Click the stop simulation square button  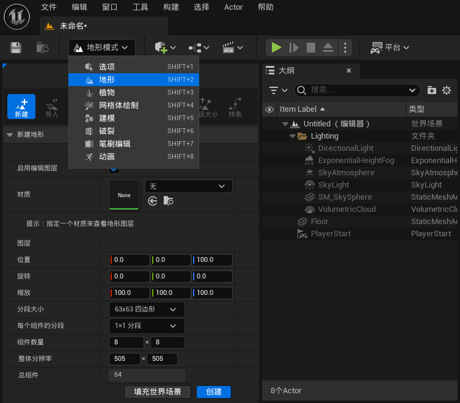click(311, 48)
